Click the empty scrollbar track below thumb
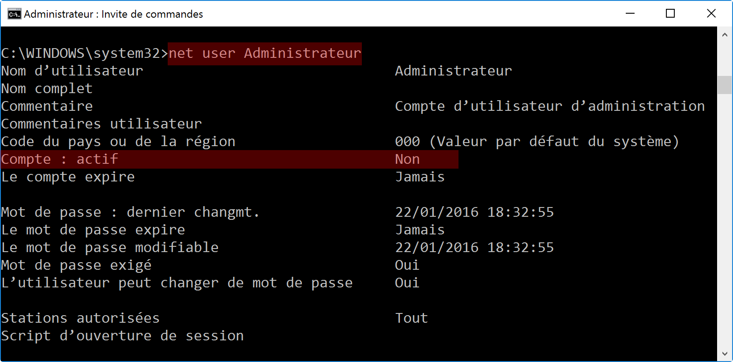The height and width of the screenshot is (362, 733). tap(725, 221)
